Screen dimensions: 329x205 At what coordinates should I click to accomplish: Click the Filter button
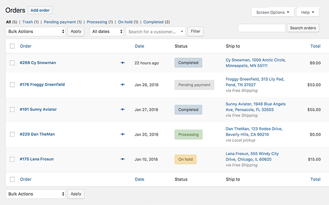(x=195, y=32)
